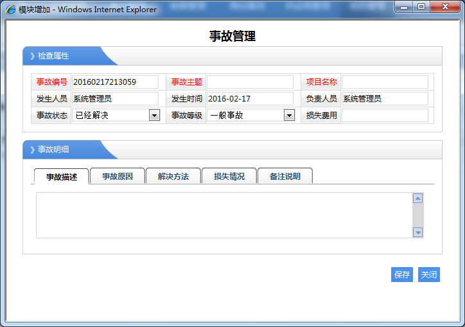Screen dimensions: 465x327
Task: Open the 事故等级 dropdown arrow
Action: click(289, 116)
